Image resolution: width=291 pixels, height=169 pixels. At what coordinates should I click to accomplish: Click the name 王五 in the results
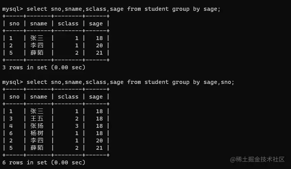[x=37, y=119]
